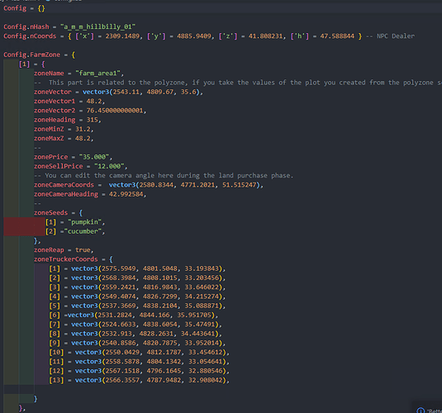This screenshot has height=413, width=442.
Task: Click the NPC Dealer comment text
Action: tap(390, 36)
